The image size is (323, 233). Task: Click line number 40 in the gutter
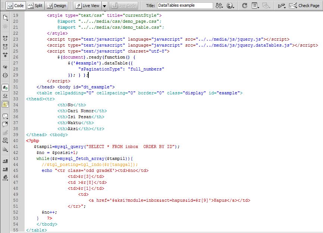16,141
